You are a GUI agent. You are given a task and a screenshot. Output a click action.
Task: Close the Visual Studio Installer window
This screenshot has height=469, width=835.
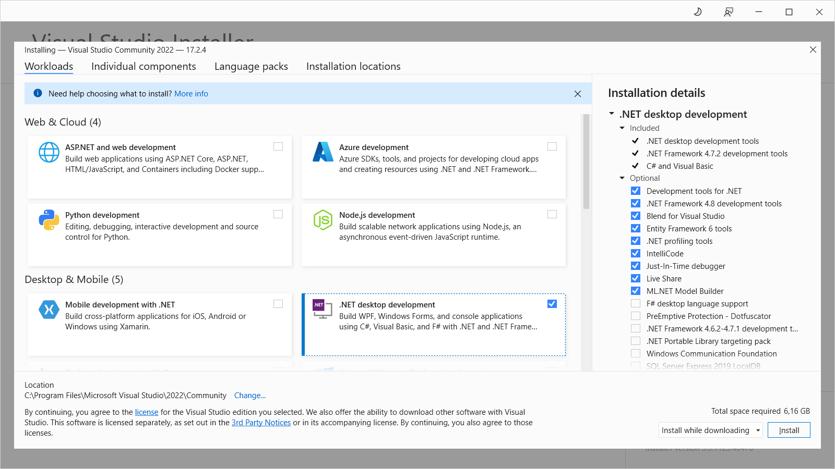point(819,11)
